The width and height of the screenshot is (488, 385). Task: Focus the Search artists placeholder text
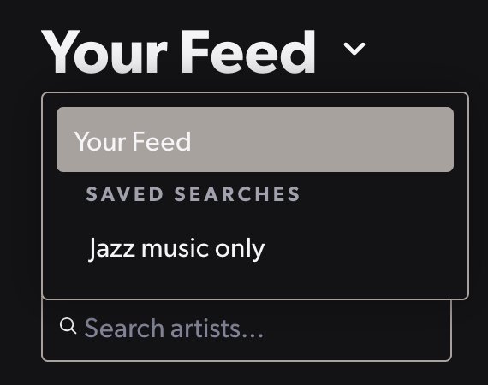point(174,328)
